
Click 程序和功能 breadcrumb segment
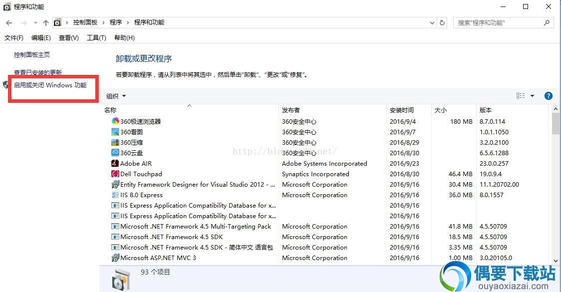pos(149,22)
